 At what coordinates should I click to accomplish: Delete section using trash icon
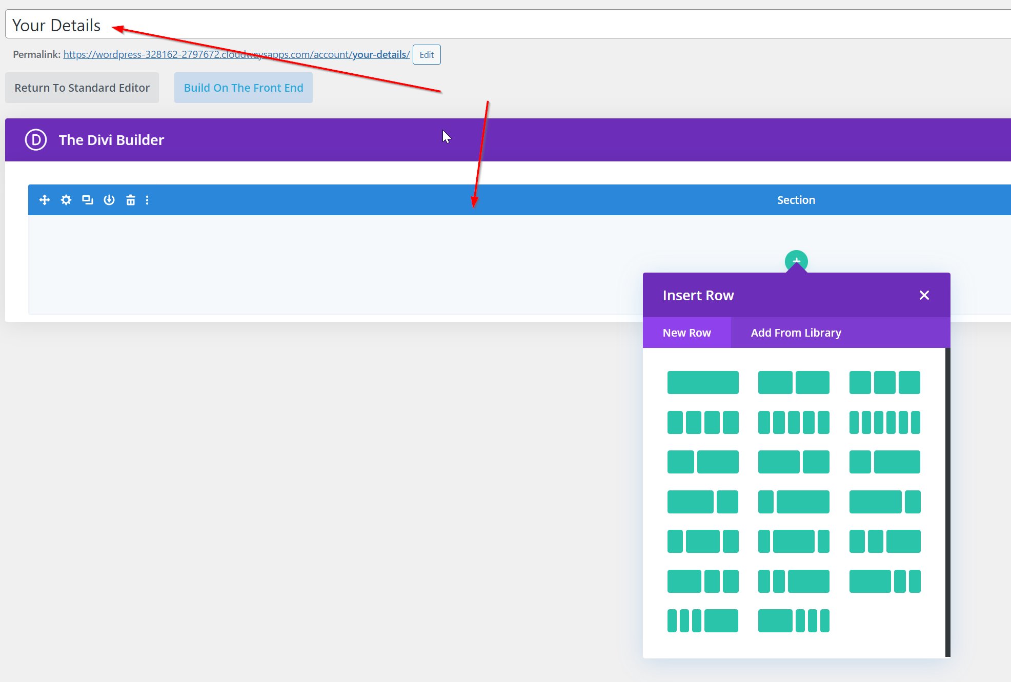[x=131, y=200]
